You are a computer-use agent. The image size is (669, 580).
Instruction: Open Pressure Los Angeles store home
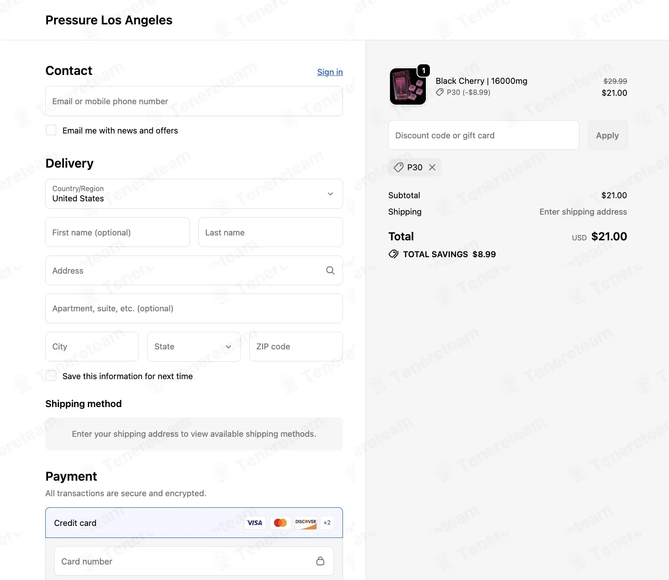(x=109, y=20)
